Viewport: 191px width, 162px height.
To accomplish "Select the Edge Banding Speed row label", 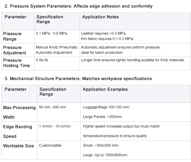I will point(18,131).
